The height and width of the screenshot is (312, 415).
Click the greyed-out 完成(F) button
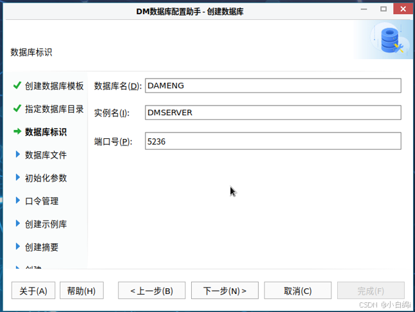point(371,291)
